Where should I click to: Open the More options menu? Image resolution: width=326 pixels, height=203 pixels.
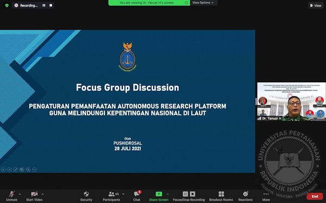pyautogui.click(x=266, y=196)
